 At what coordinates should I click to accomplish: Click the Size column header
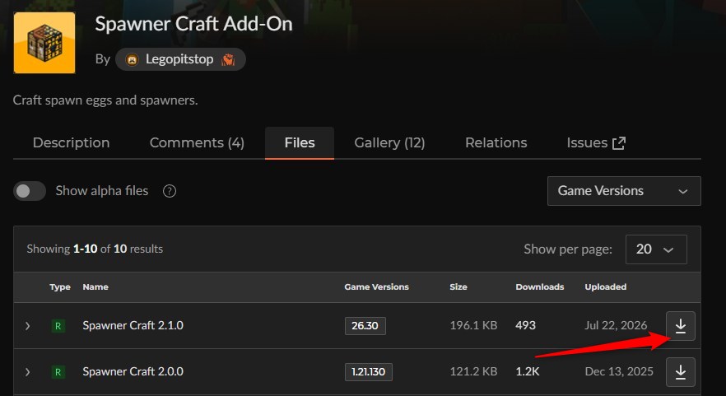458,287
